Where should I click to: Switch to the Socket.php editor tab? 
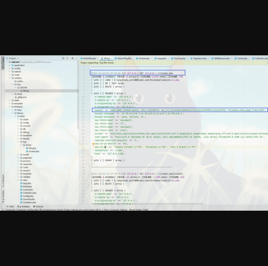click(x=143, y=58)
